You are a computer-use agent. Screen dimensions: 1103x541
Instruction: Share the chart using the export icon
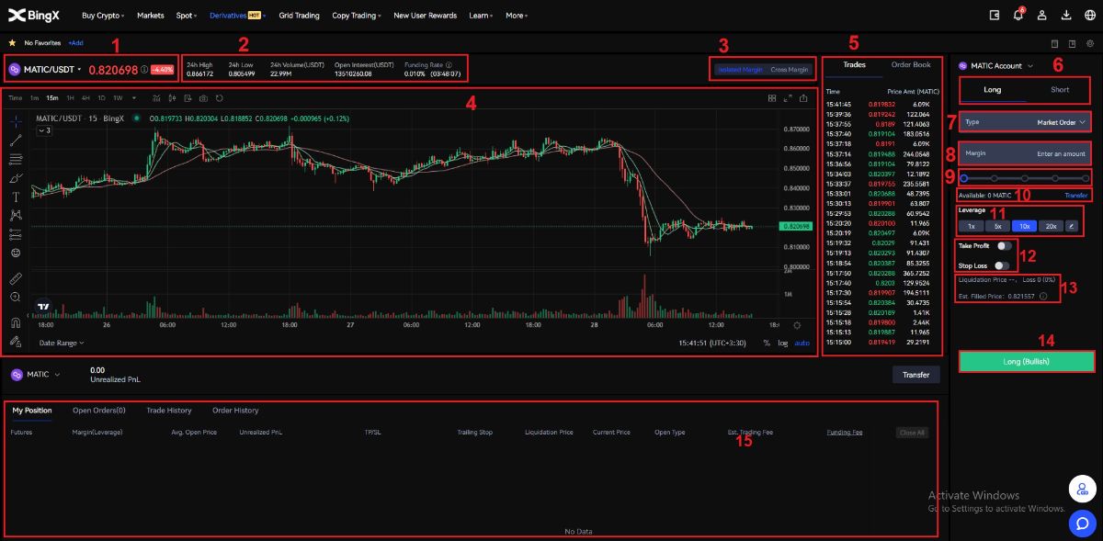point(803,99)
